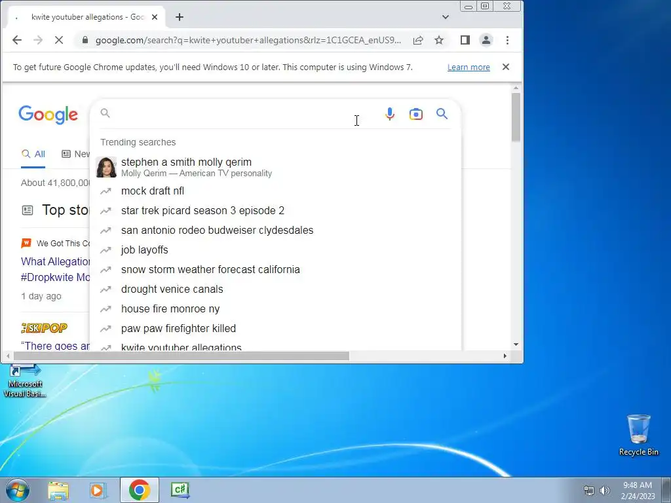Click the taskbar clock
671x503 pixels.
[x=638, y=491]
